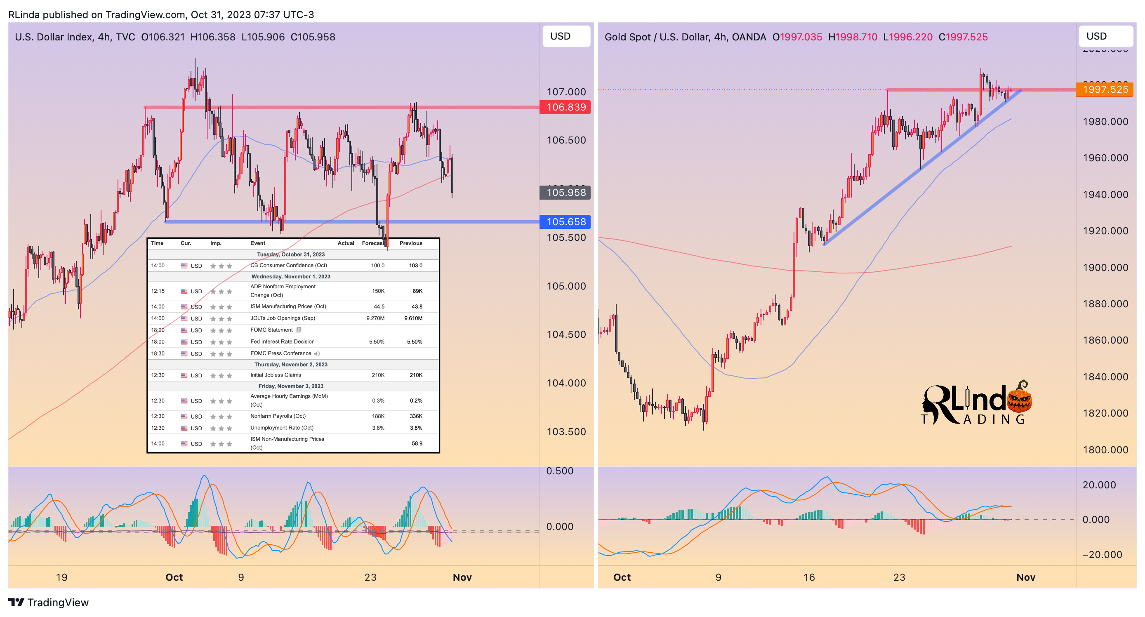Viewport: 1145px width, 617px height.
Task: Click the US flag in JOLTs Job Openings row
Action: (x=184, y=319)
